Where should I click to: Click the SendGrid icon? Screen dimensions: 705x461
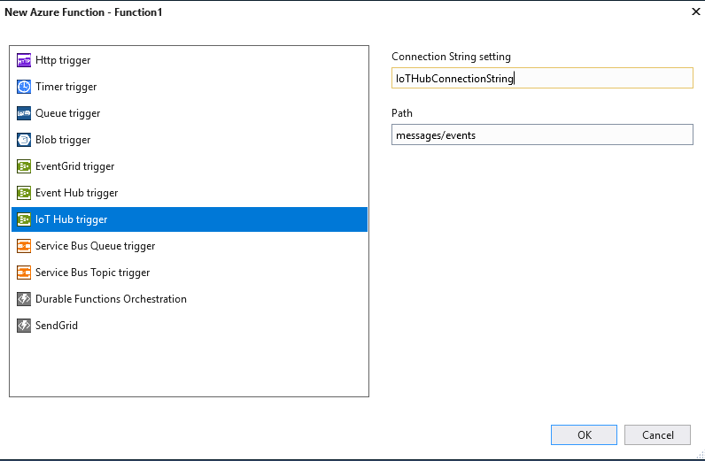point(24,326)
